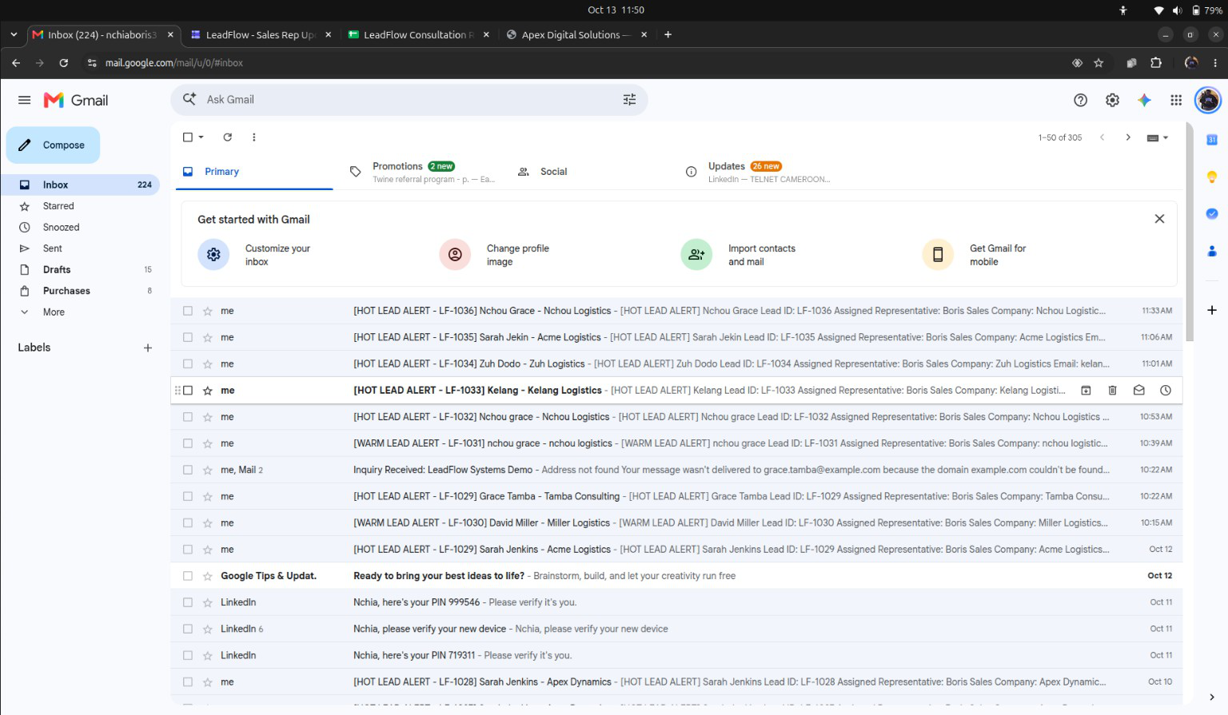Select checkbox for LF-1028 Sarah Jenkins email

point(188,682)
